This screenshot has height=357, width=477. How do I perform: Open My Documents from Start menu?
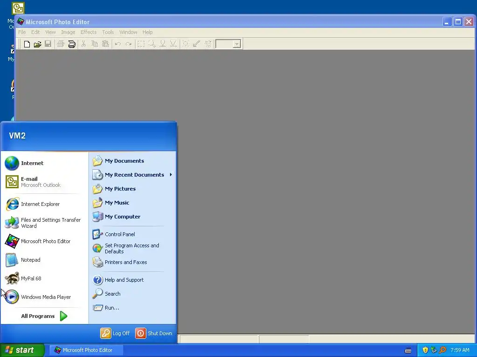[133, 161]
